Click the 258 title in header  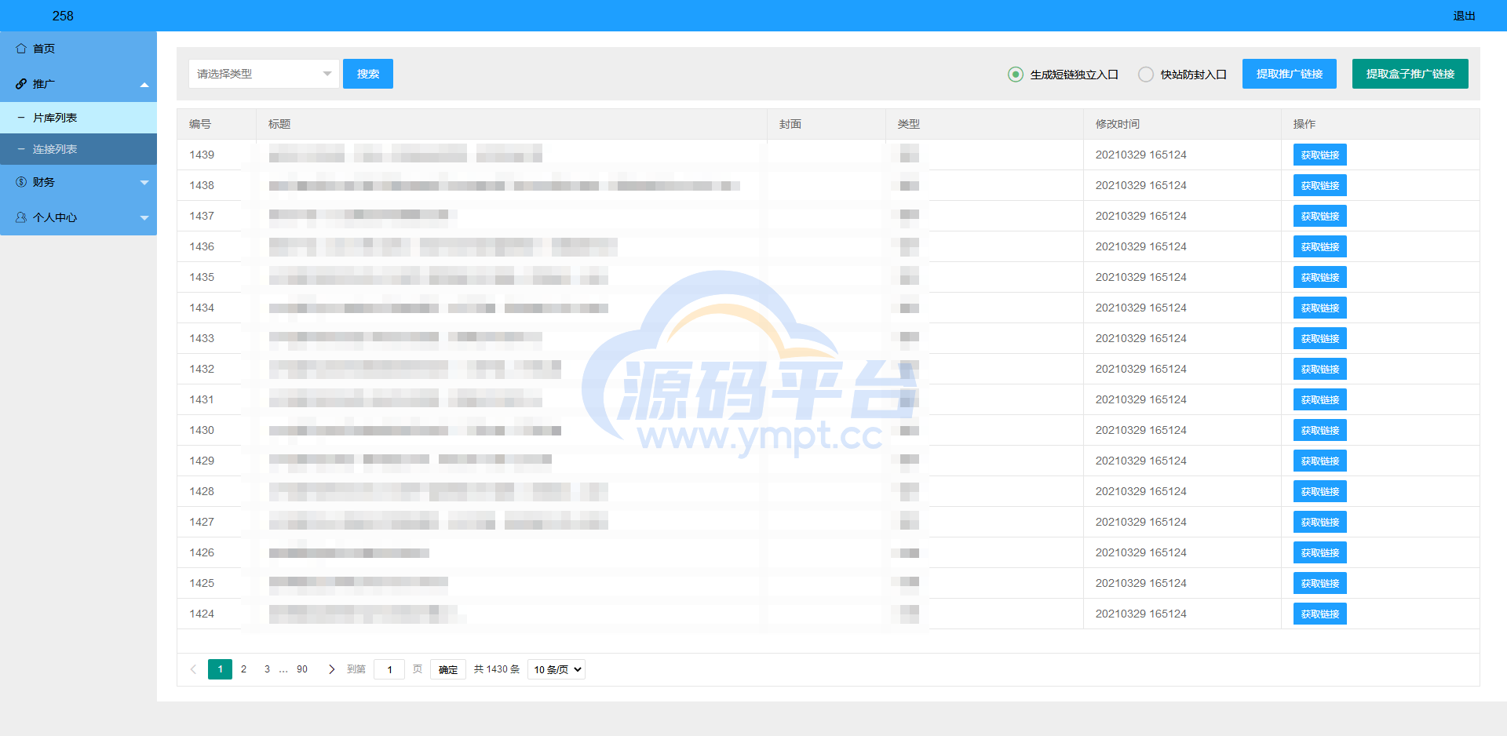click(63, 16)
